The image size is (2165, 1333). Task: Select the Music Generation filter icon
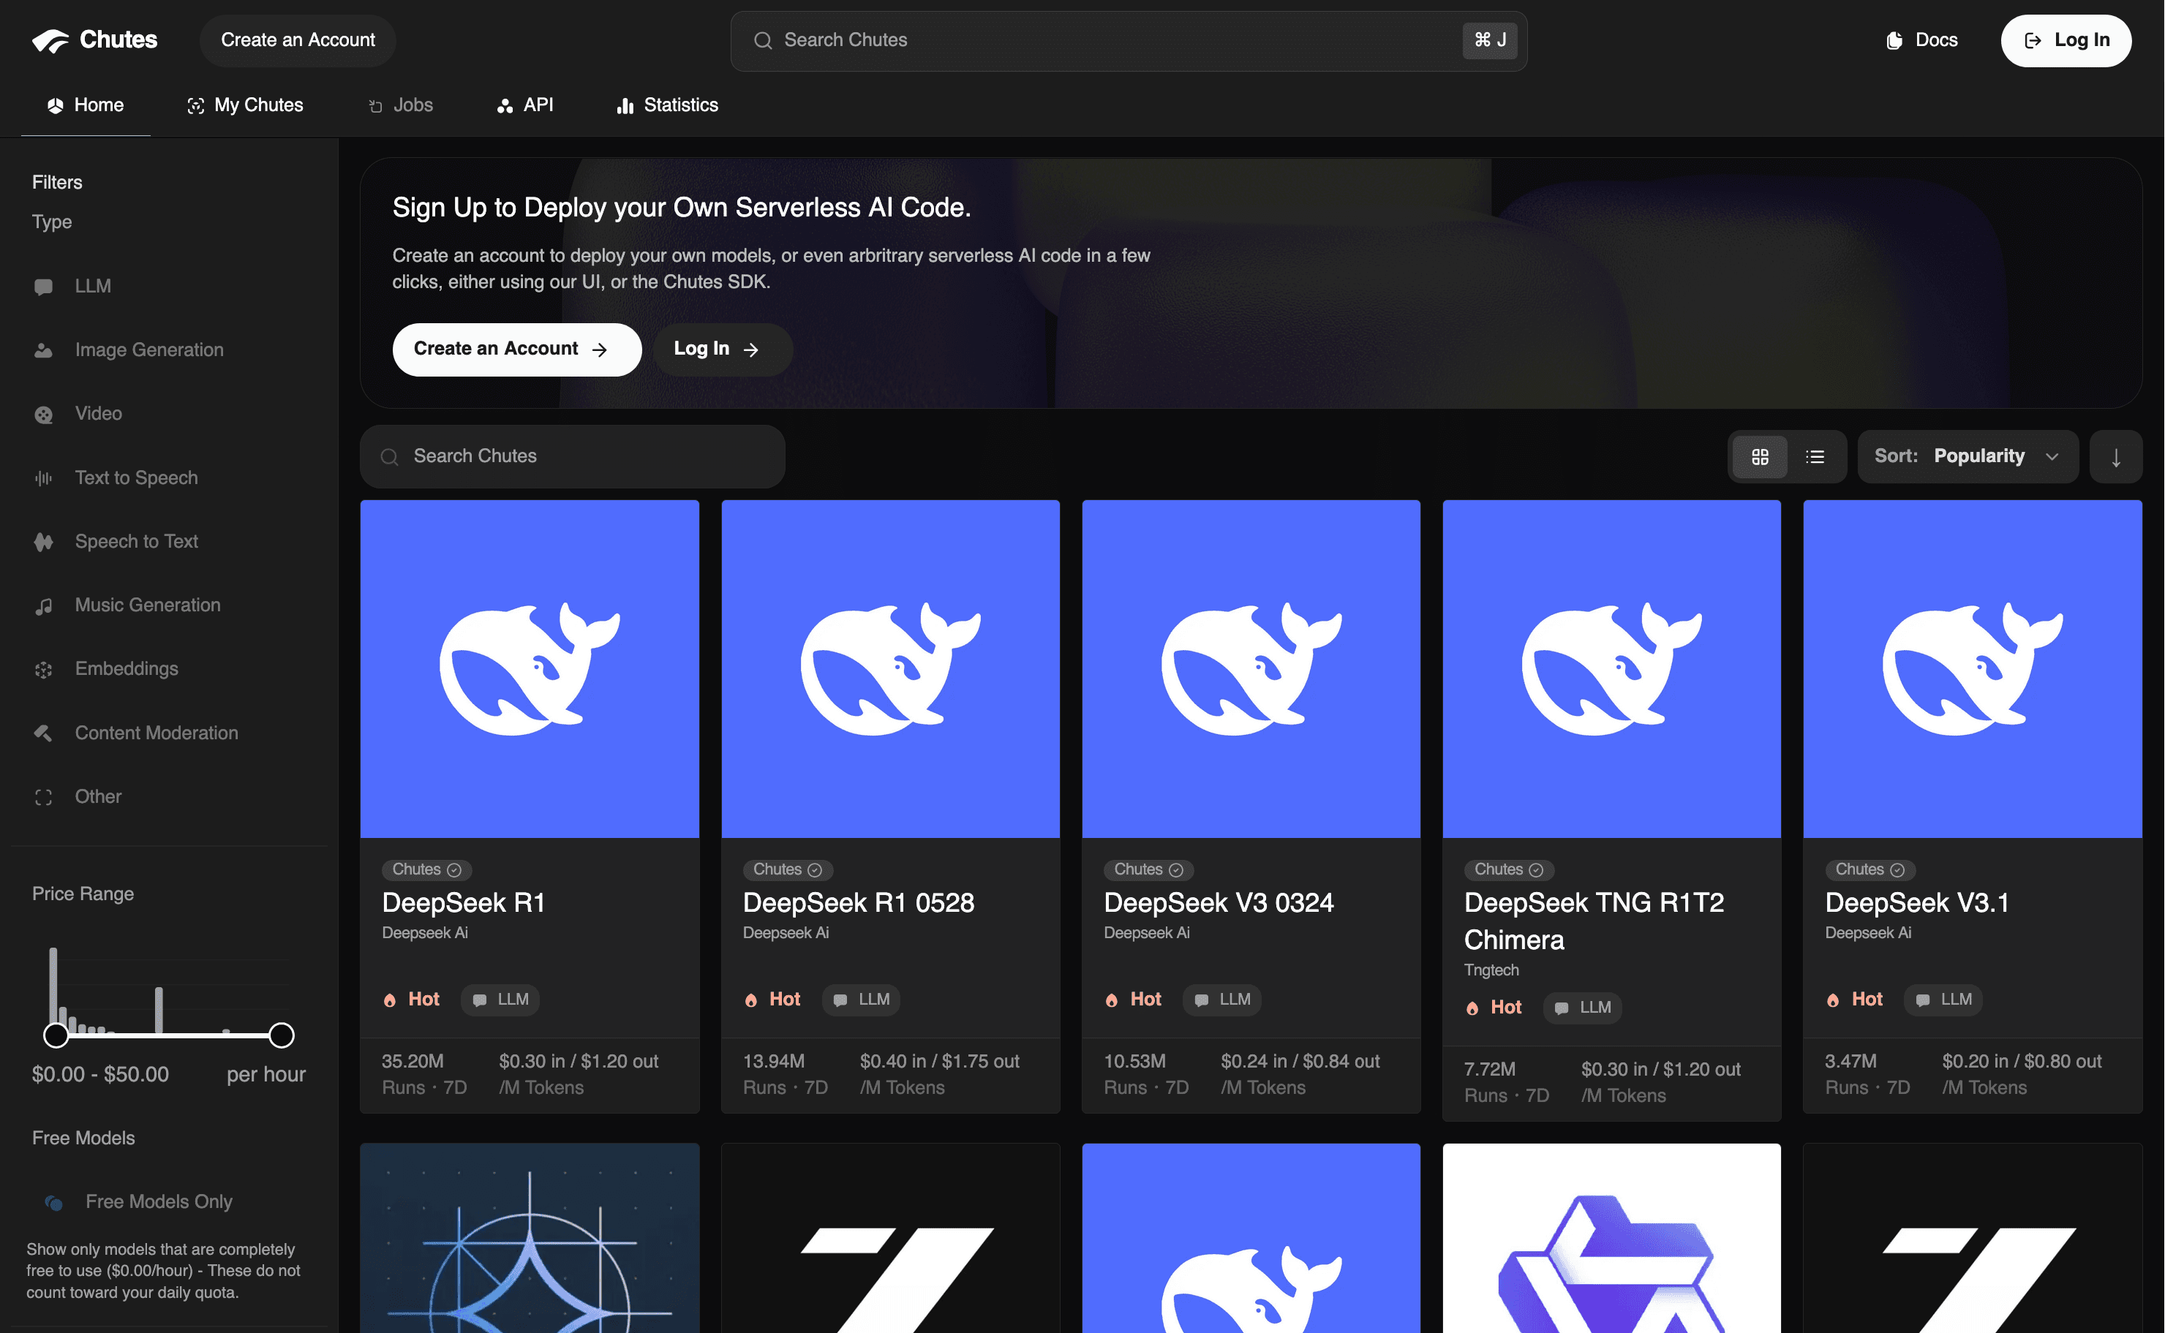pos(43,605)
